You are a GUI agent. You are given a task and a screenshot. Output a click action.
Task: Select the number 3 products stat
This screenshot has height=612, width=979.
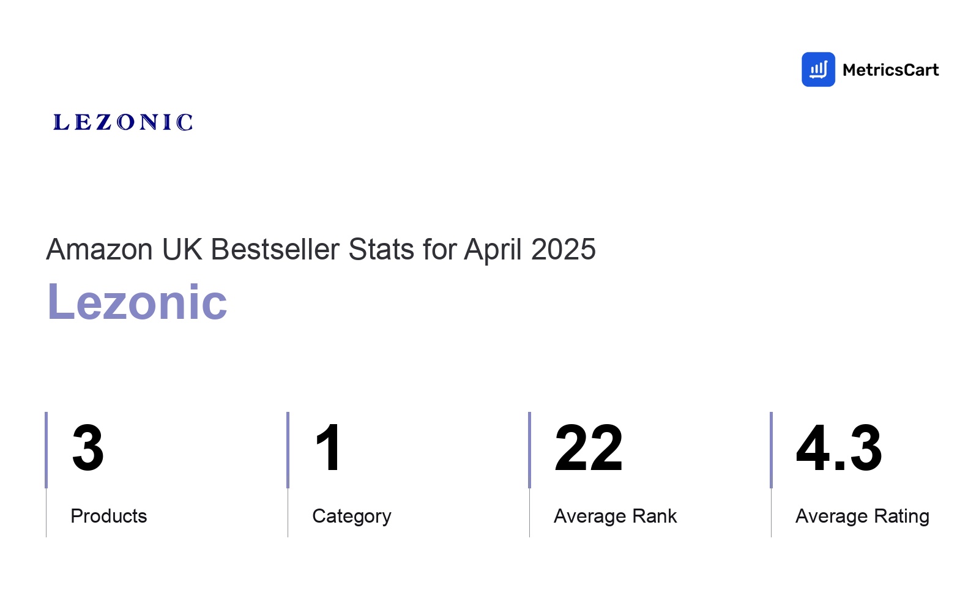[87, 449]
